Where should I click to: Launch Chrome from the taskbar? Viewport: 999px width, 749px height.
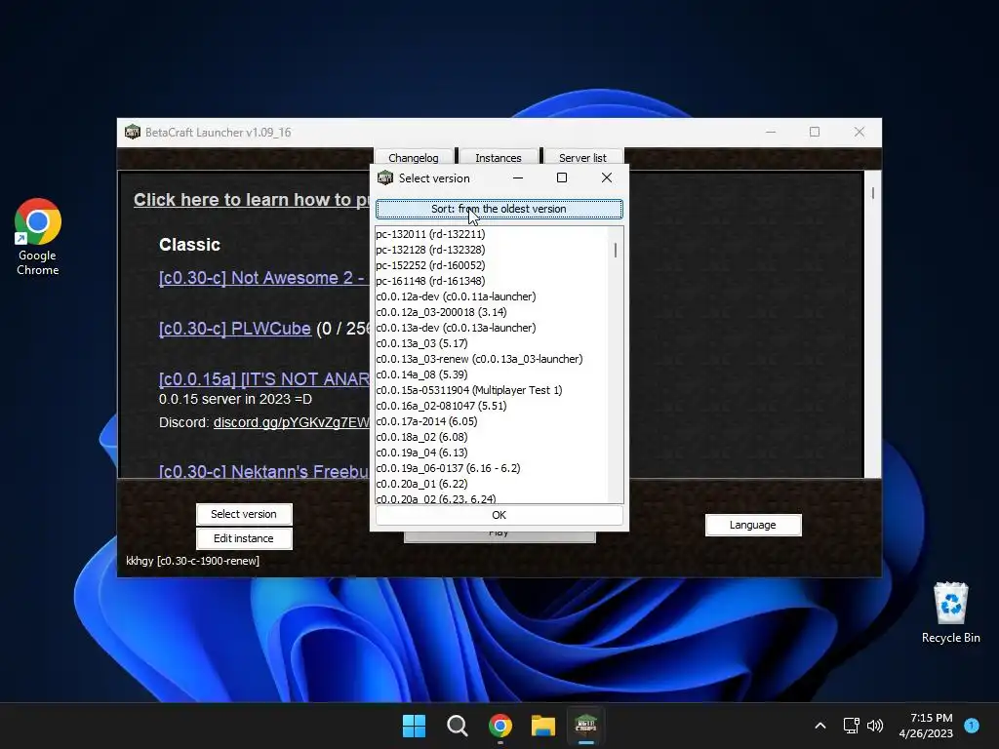[x=500, y=726]
